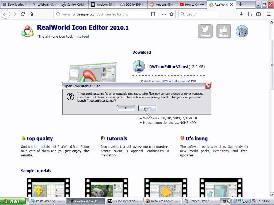Screen dimensions: 274x205
Task: Toggle the sidebar panel icon
Action: [x=258, y=14]
